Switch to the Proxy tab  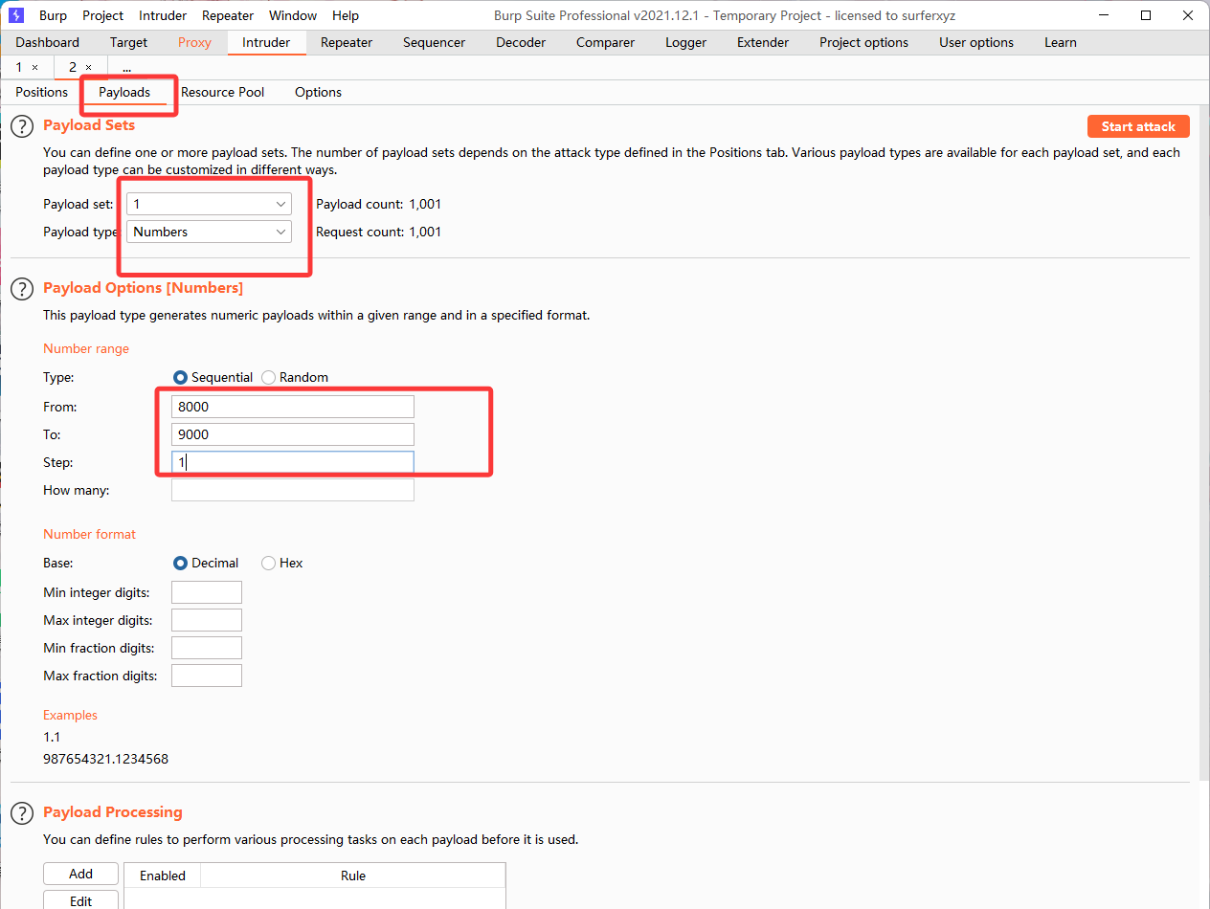194,42
